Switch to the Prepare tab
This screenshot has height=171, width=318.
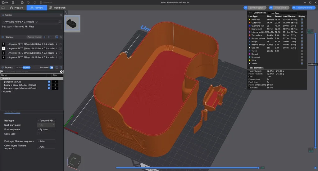[16, 7]
